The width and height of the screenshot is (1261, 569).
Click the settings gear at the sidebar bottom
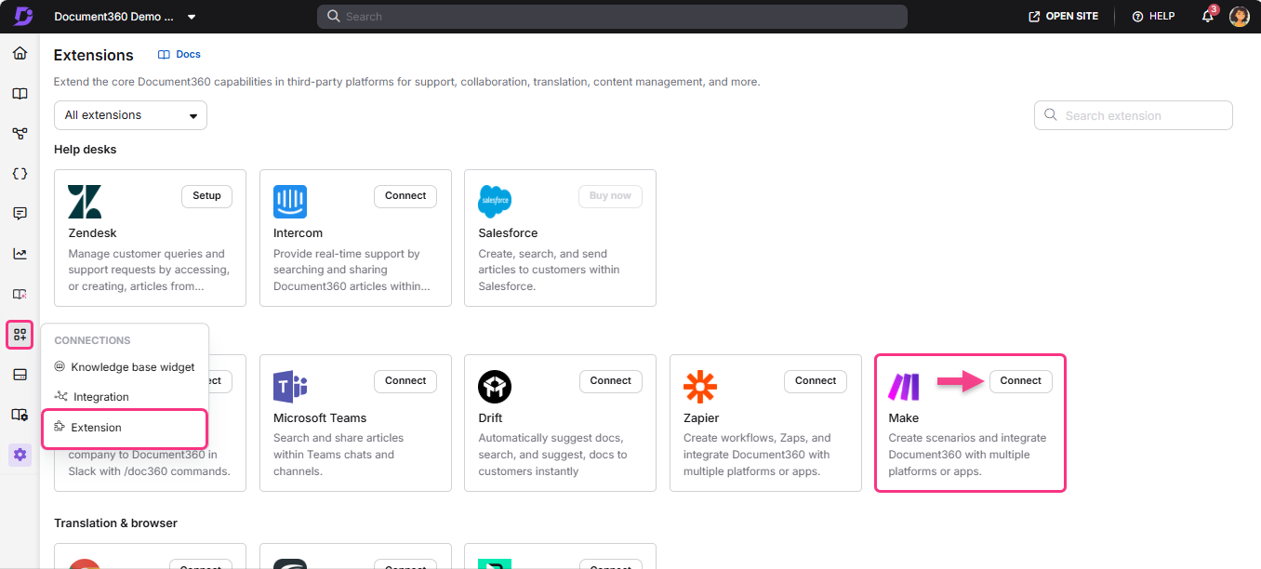[20, 455]
